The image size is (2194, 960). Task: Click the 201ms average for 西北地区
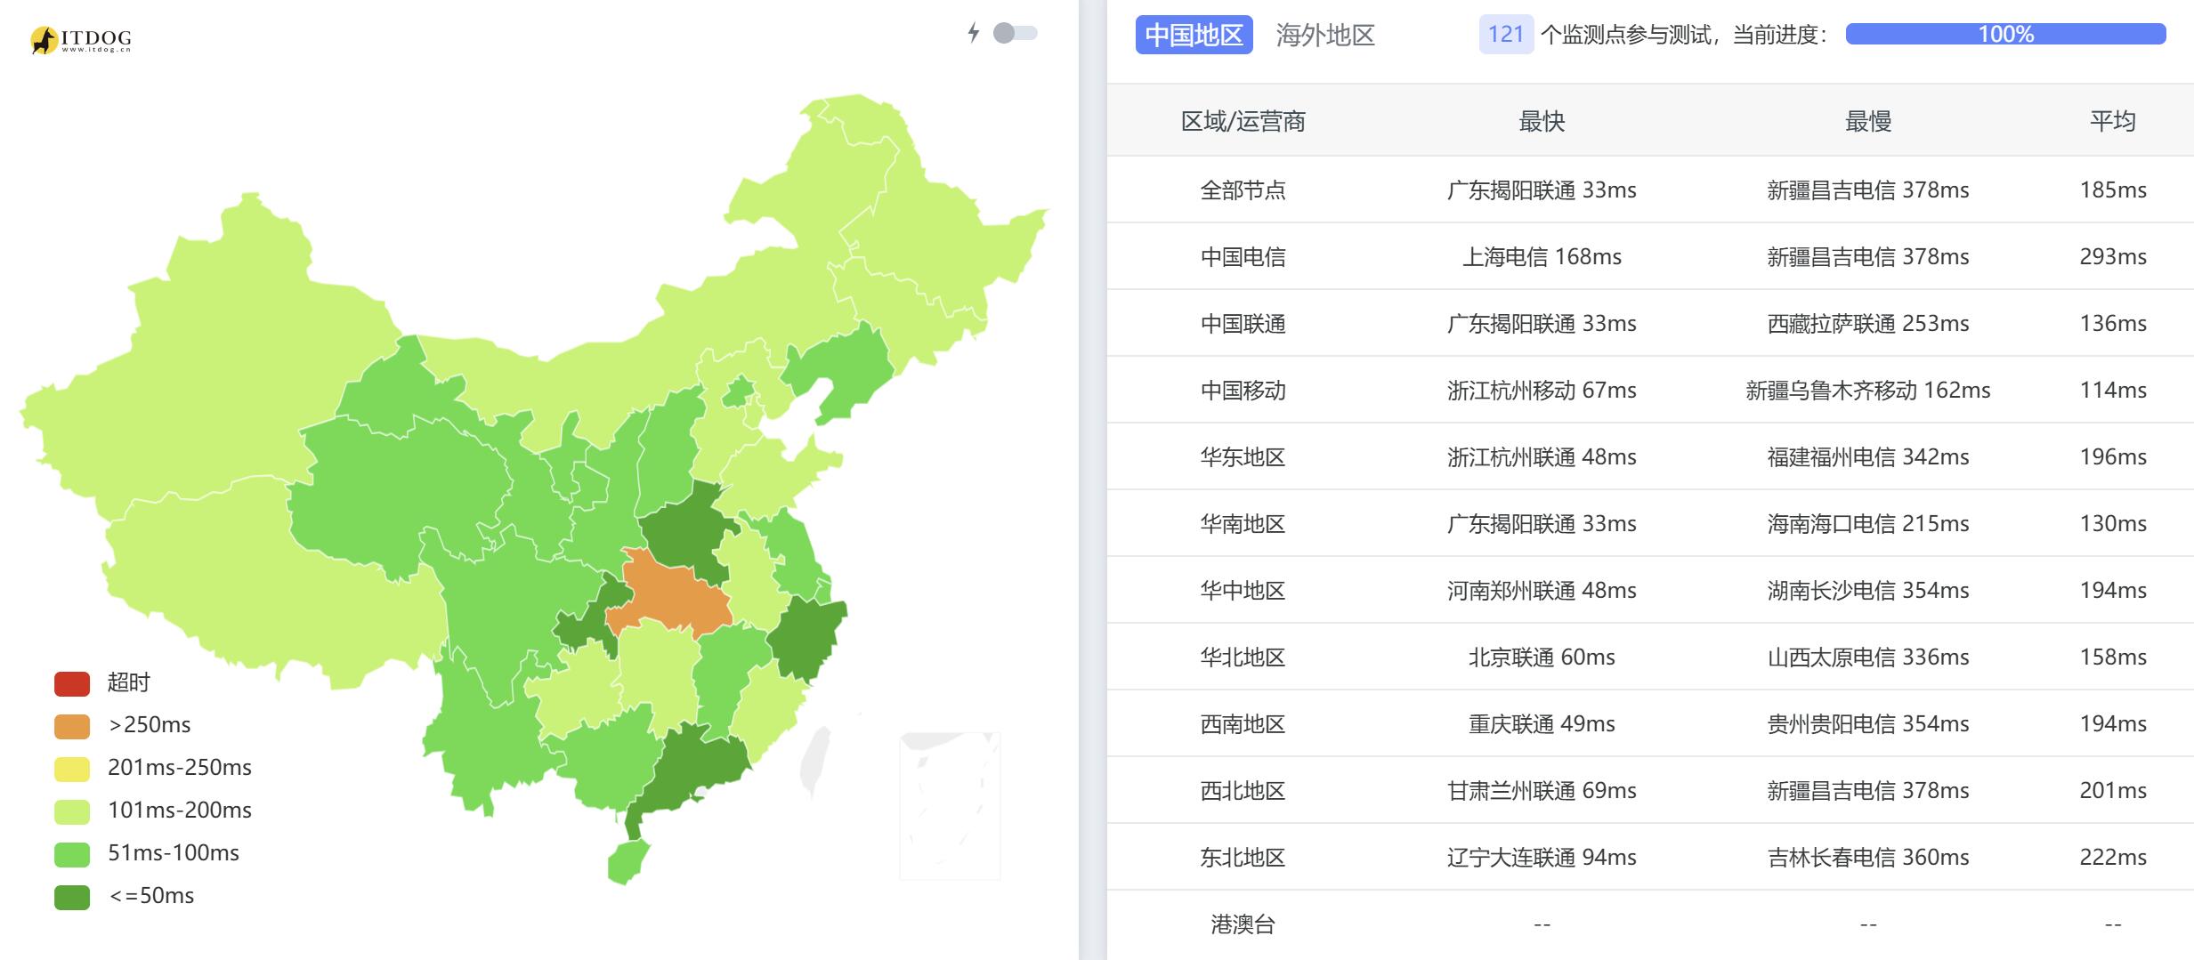click(2113, 790)
